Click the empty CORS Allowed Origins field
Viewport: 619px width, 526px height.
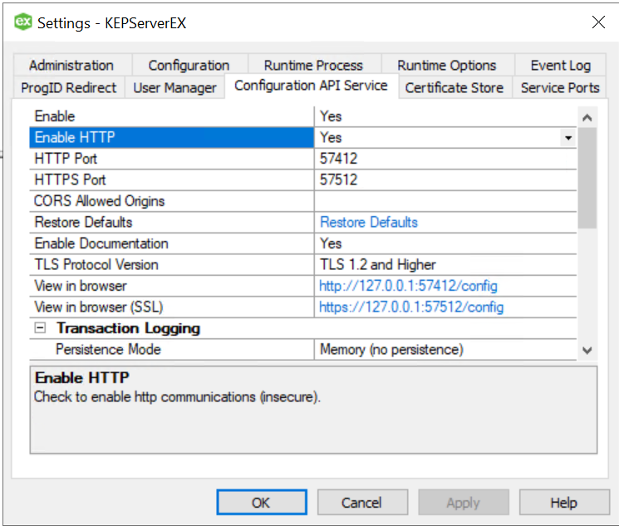(x=445, y=201)
